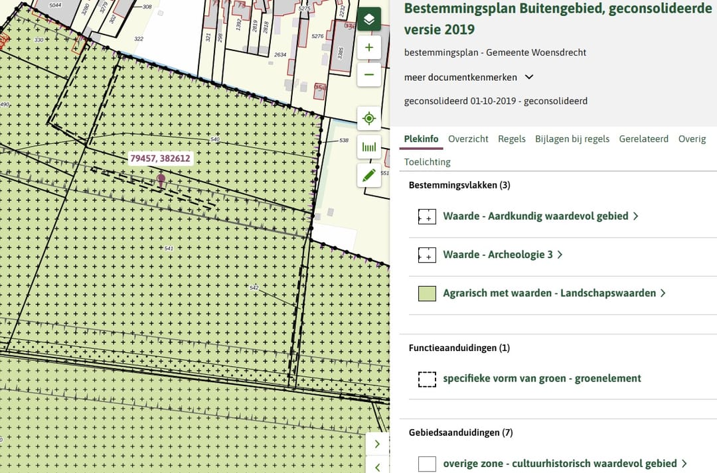Activate the pencil drawing tool
The height and width of the screenshot is (473, 717).
(x=369, y=175)
